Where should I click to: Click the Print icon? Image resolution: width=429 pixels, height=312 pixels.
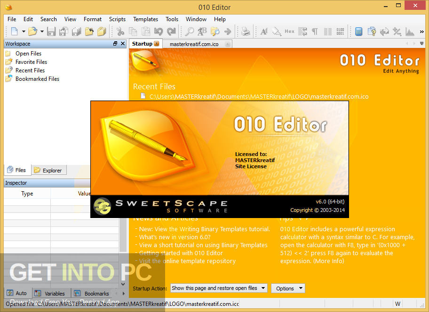click(x=246, y=31)
